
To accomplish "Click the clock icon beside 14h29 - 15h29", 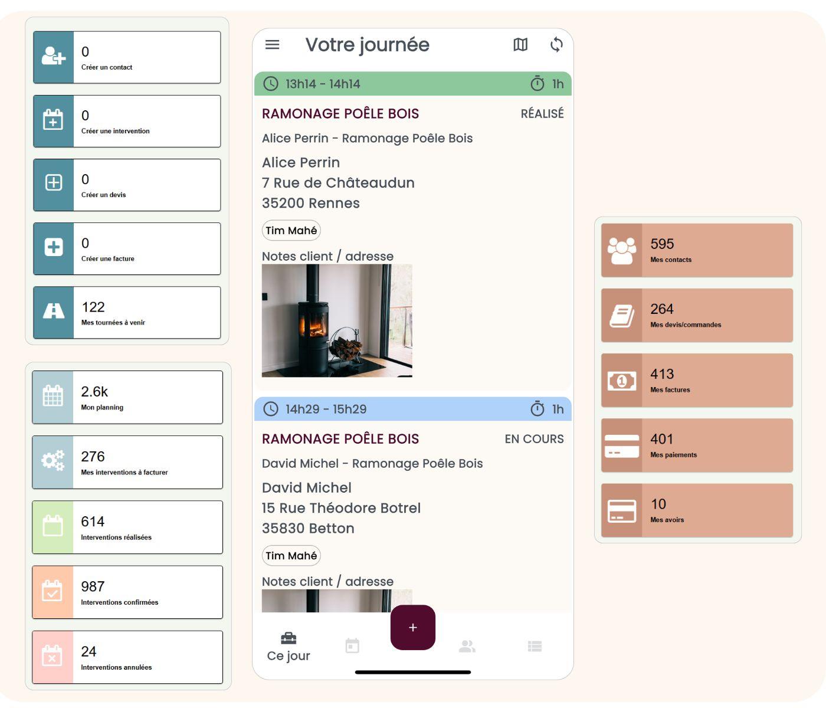I will (x=270, y=409).
